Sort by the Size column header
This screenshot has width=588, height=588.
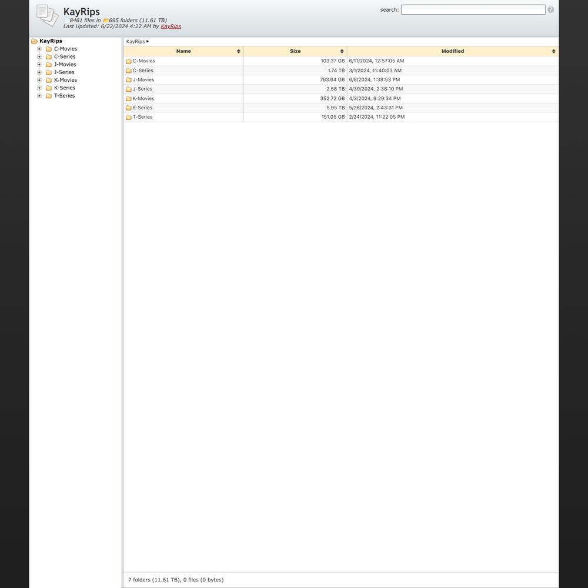(x=295, y=51)
